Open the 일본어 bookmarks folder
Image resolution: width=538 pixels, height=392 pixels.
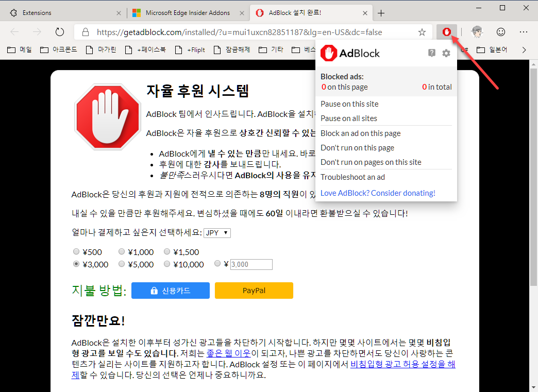pos(492,50)
